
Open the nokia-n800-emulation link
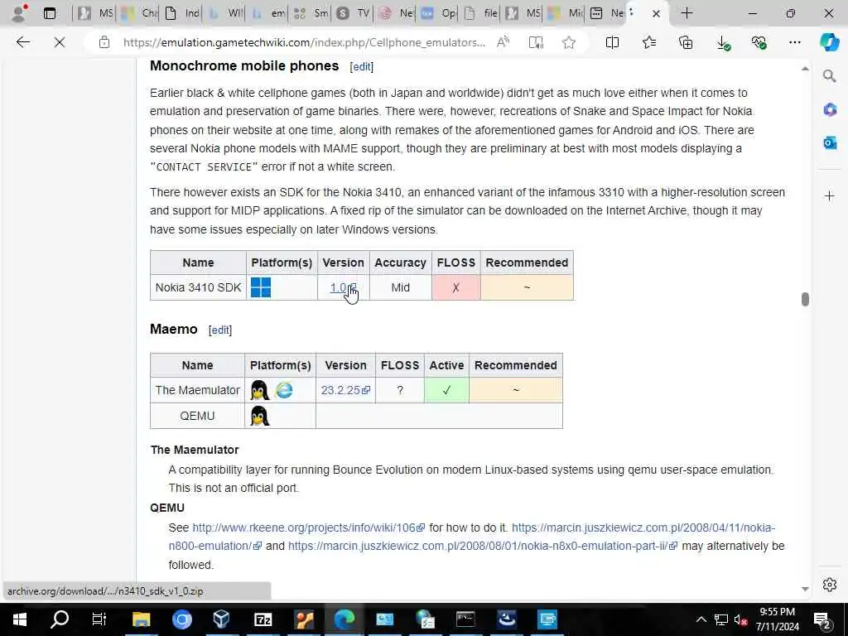pyautogui.click(x=471, y=537)
